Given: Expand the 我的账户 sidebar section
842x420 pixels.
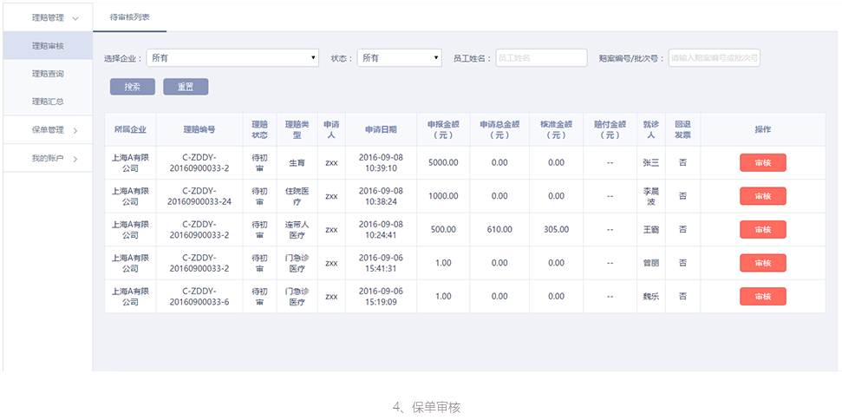Looking at the screenshot, I should [54, 158].
